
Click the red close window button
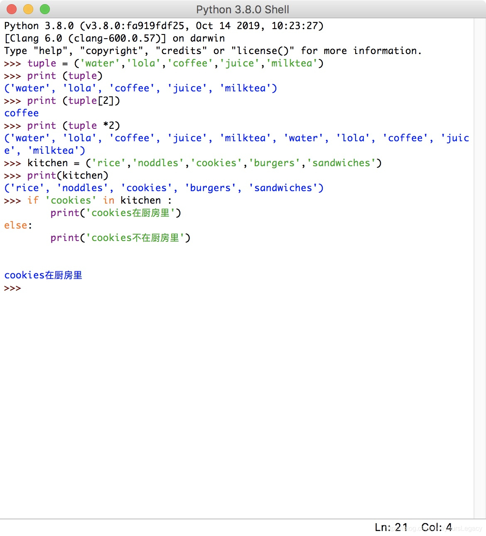tap(12, 9)
